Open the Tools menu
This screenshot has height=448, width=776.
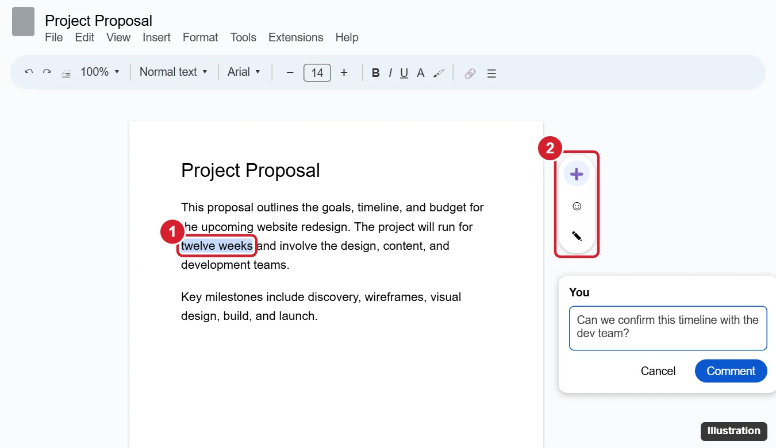pos(243,37)
